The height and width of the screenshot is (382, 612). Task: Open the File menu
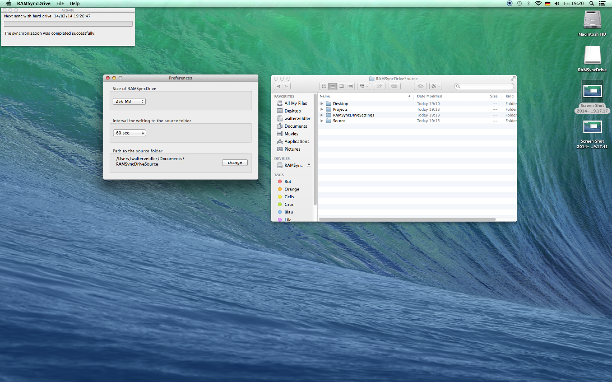tap(60, 3)
